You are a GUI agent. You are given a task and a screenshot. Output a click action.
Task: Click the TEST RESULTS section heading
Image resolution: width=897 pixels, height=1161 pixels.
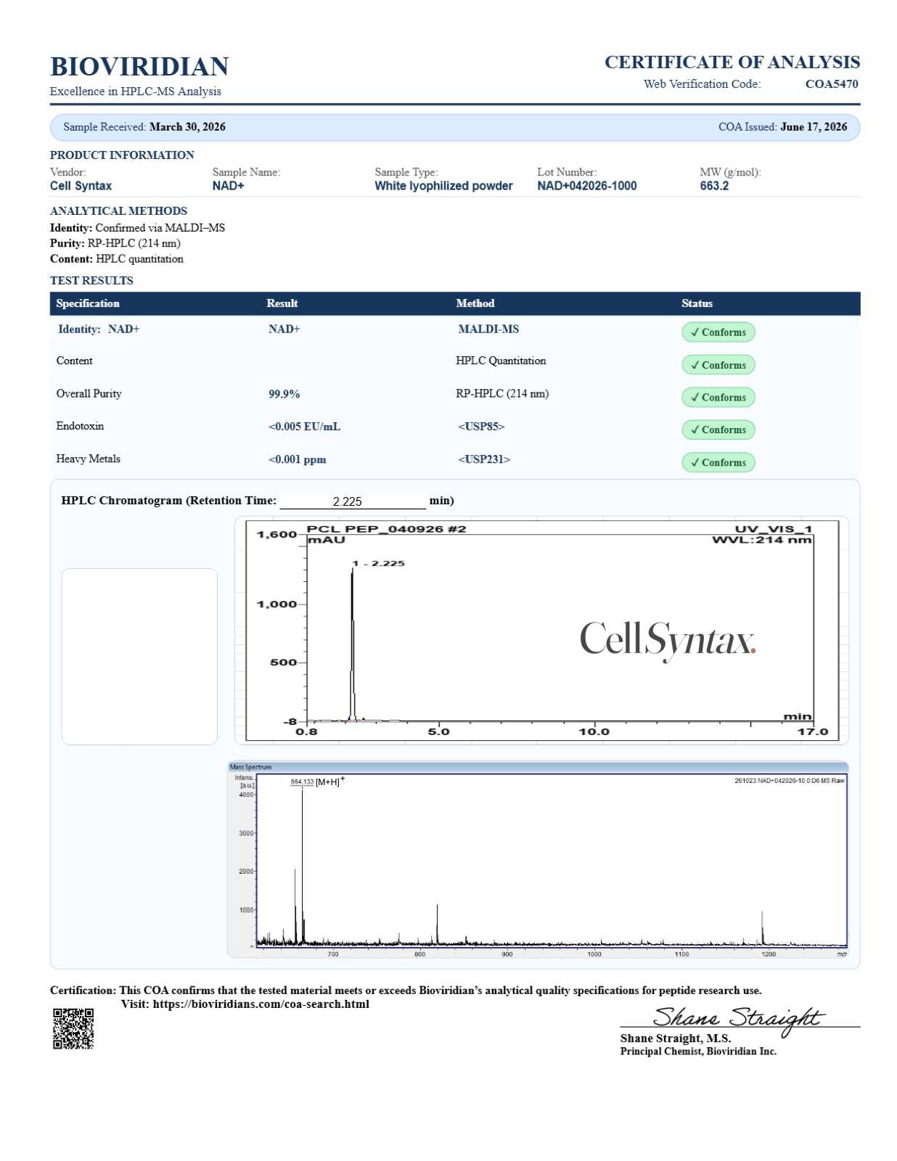click(x=91, y=281)
